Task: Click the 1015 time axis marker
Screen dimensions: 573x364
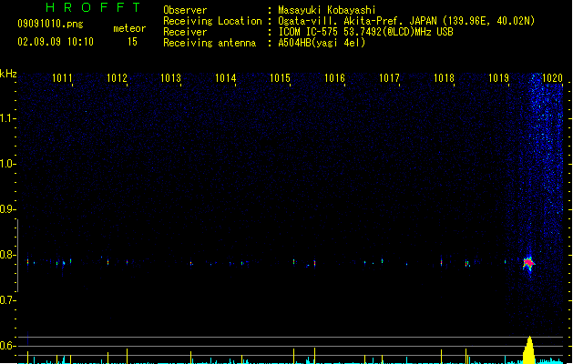Action: [x=280, y=78]
